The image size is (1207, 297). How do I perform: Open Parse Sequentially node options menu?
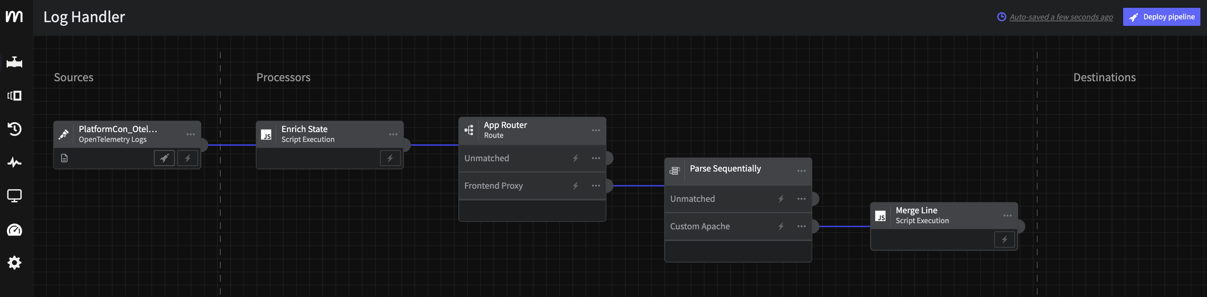[801, 171]
